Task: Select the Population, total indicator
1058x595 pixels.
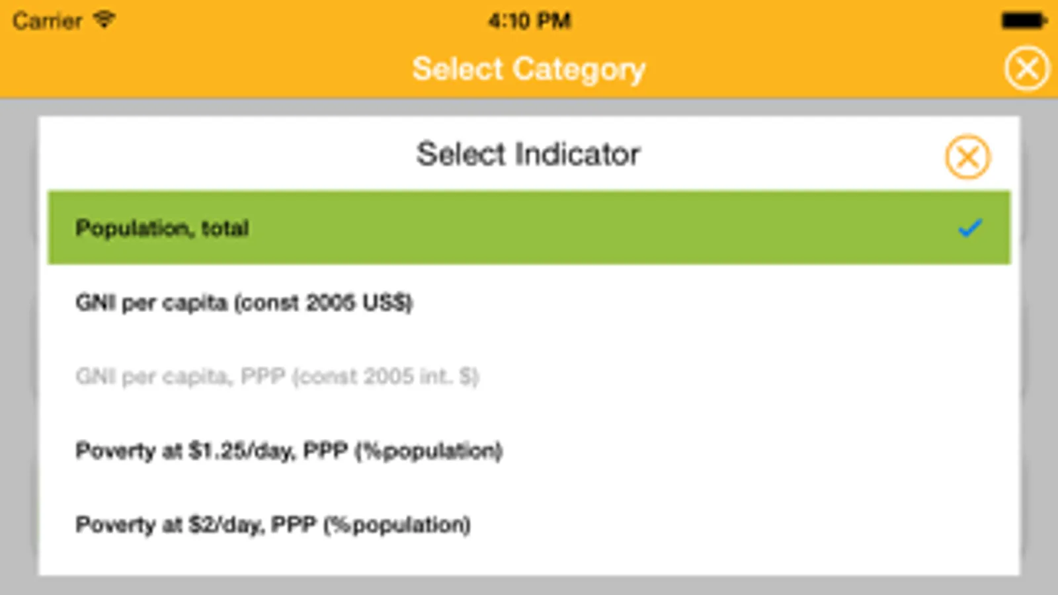Action: point(162,228)
